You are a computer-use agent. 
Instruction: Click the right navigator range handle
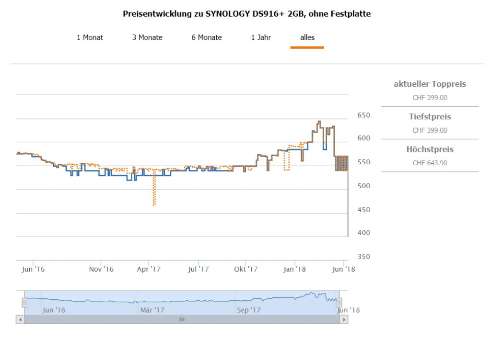pyautogui.click(x=339, y=303)
